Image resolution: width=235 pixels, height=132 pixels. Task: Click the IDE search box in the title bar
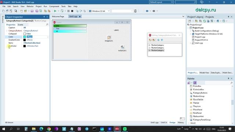(x=186, y=2)
